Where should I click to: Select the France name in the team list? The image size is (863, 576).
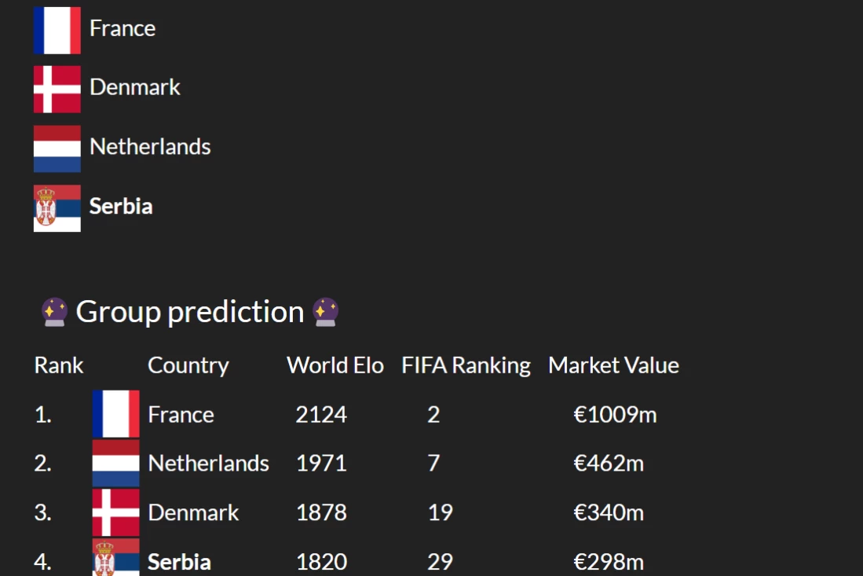123,28
